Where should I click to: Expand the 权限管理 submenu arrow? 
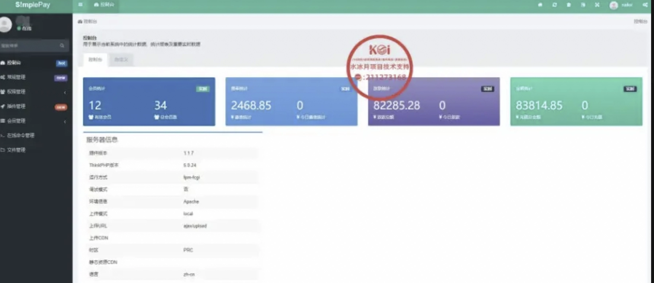click(x=65, y=92)
